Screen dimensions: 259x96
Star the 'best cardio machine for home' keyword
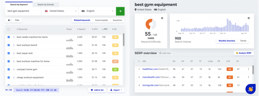click(14, 37)
